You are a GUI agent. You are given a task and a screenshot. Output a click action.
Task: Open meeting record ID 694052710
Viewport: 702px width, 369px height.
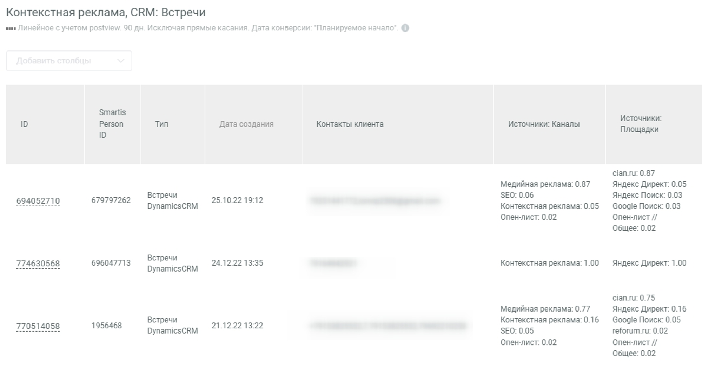(38, 201)
